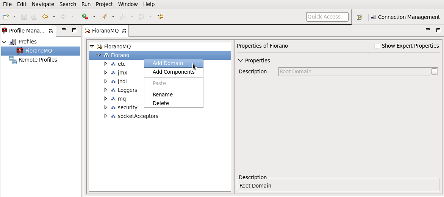
Task: Expand the jndi domain node
Action: pos(106,81)
